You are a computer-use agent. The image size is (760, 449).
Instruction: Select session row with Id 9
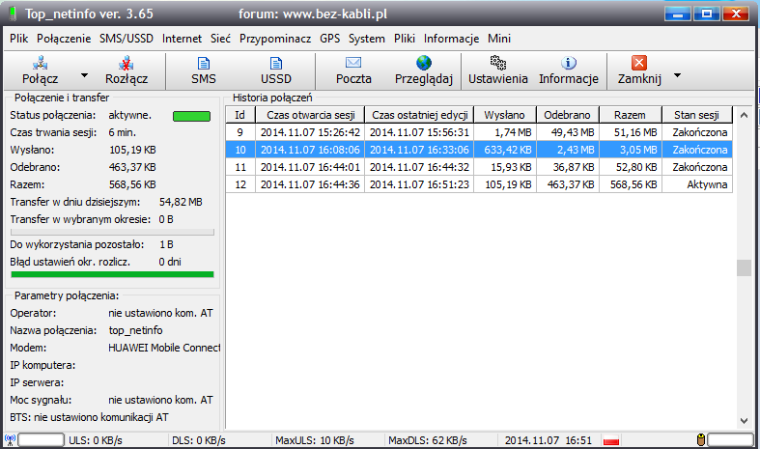click(x=478, y=132)
